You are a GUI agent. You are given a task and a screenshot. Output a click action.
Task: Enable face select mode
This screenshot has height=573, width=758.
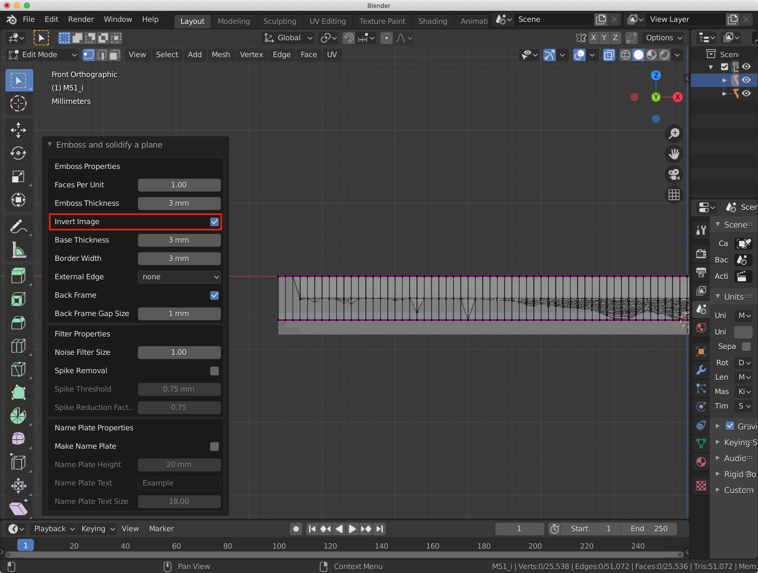(x=115, y=55)
